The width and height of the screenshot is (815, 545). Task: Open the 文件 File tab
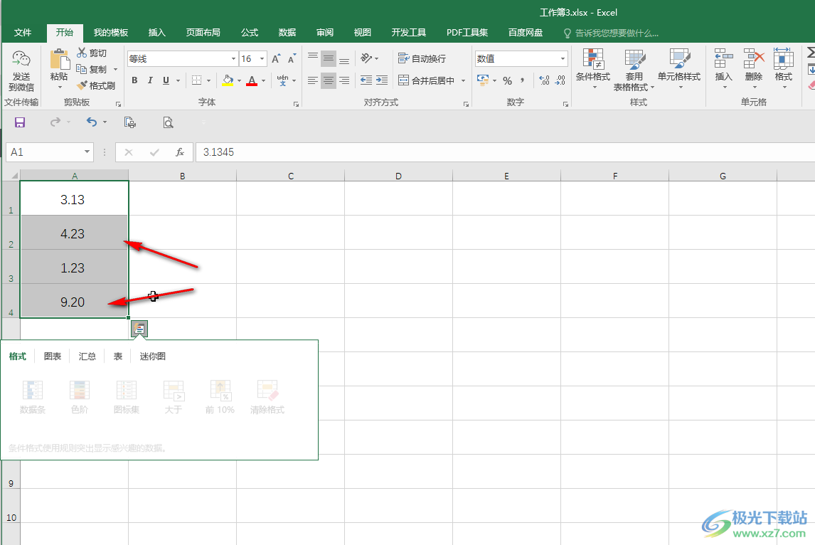click(22, 33)
